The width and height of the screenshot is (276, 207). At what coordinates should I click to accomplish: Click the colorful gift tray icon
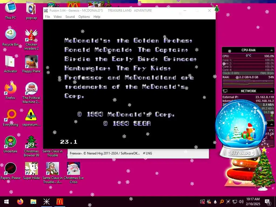tap(209, 202)
